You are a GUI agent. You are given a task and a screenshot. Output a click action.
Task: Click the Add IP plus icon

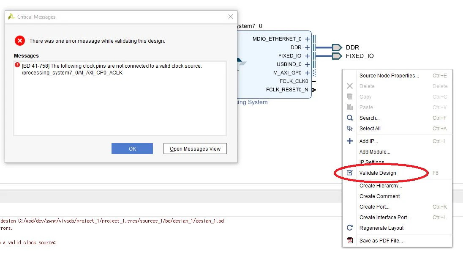350,141
